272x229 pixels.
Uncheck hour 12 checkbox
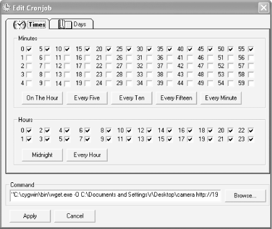click(x=149, y=131)
